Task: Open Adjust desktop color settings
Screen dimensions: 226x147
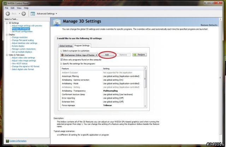Action: 24,43
